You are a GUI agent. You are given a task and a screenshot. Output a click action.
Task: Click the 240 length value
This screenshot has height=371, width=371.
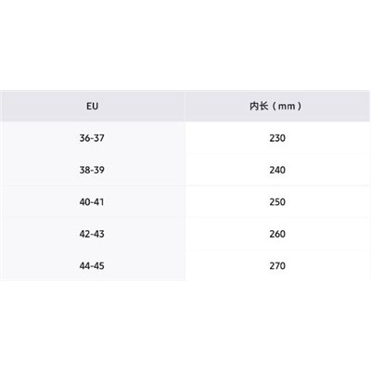click(277, 170)
